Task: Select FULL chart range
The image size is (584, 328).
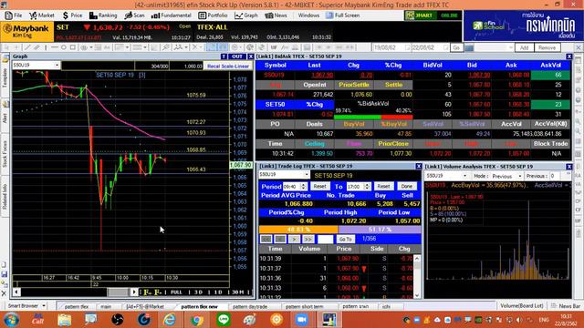Action: [176, 292]
